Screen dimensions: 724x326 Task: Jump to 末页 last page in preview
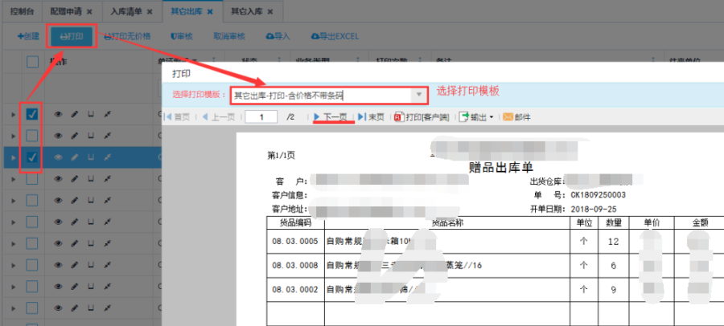pyautogui.click(x=372, y=117)
